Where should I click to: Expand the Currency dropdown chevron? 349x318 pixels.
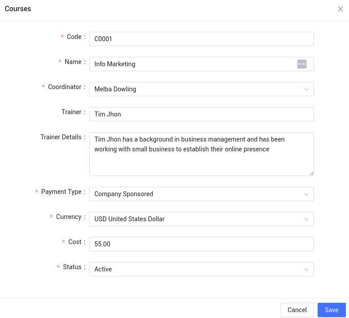pyautogui.click(x=306, y=219)
